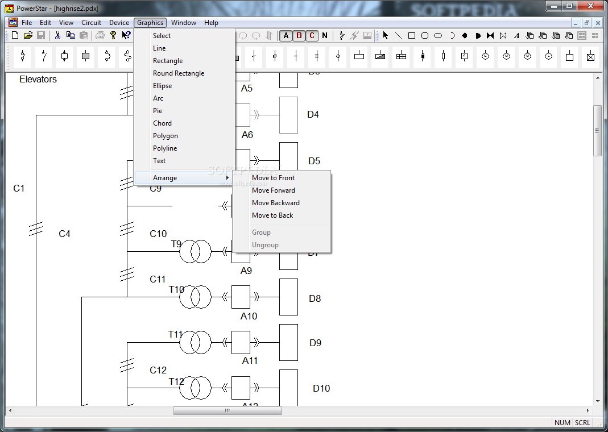Choose Polyline in the Graphics menu

[x=185, y=148]
